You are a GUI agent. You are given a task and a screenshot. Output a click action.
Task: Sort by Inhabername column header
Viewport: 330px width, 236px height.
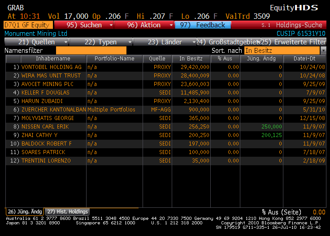click(x=53, y=59)
